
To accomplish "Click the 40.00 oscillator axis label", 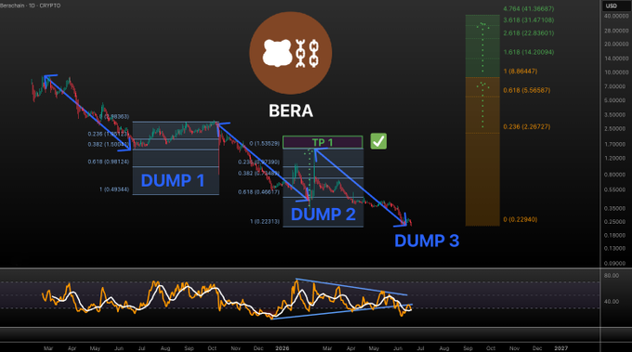I will pyautogui.click(x=612, y=301).
